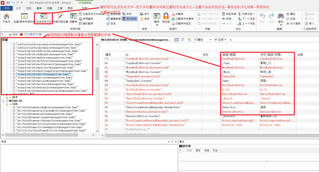319x172 pixels.
Task: Select xformrotatemanagerview.baml in resource tree
Action: (45, 78)
